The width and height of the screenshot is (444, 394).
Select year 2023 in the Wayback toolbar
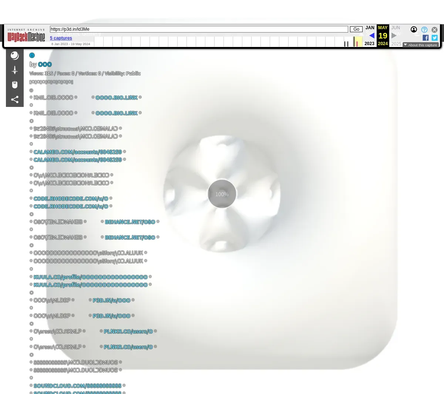pyautogui.click(x=369, y=44)
